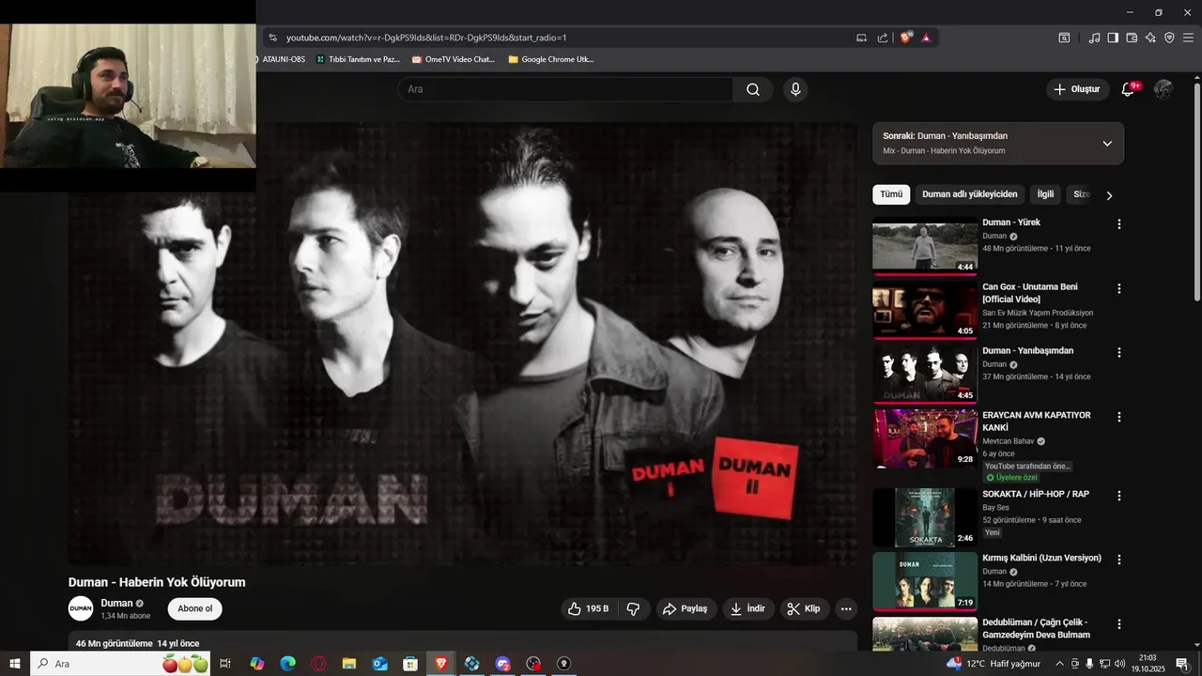Select the İlgili filter chip

1045,194
